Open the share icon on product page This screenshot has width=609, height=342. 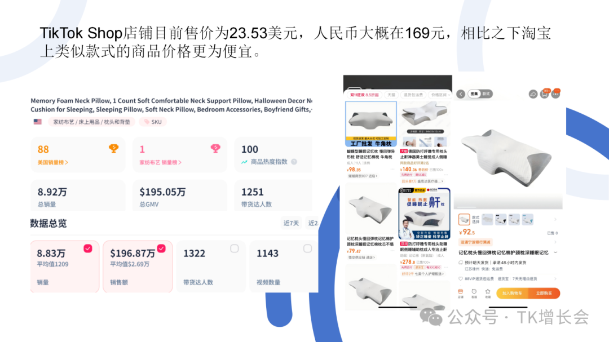pos(533,94)
